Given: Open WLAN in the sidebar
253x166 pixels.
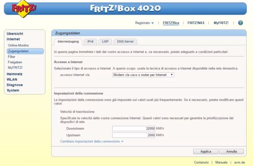Looking at the screenshot, I should point(12,80).
